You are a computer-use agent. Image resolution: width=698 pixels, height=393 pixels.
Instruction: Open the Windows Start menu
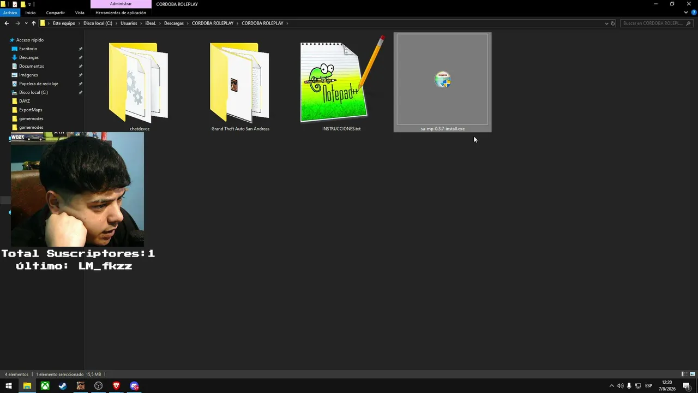click(9, 386)
